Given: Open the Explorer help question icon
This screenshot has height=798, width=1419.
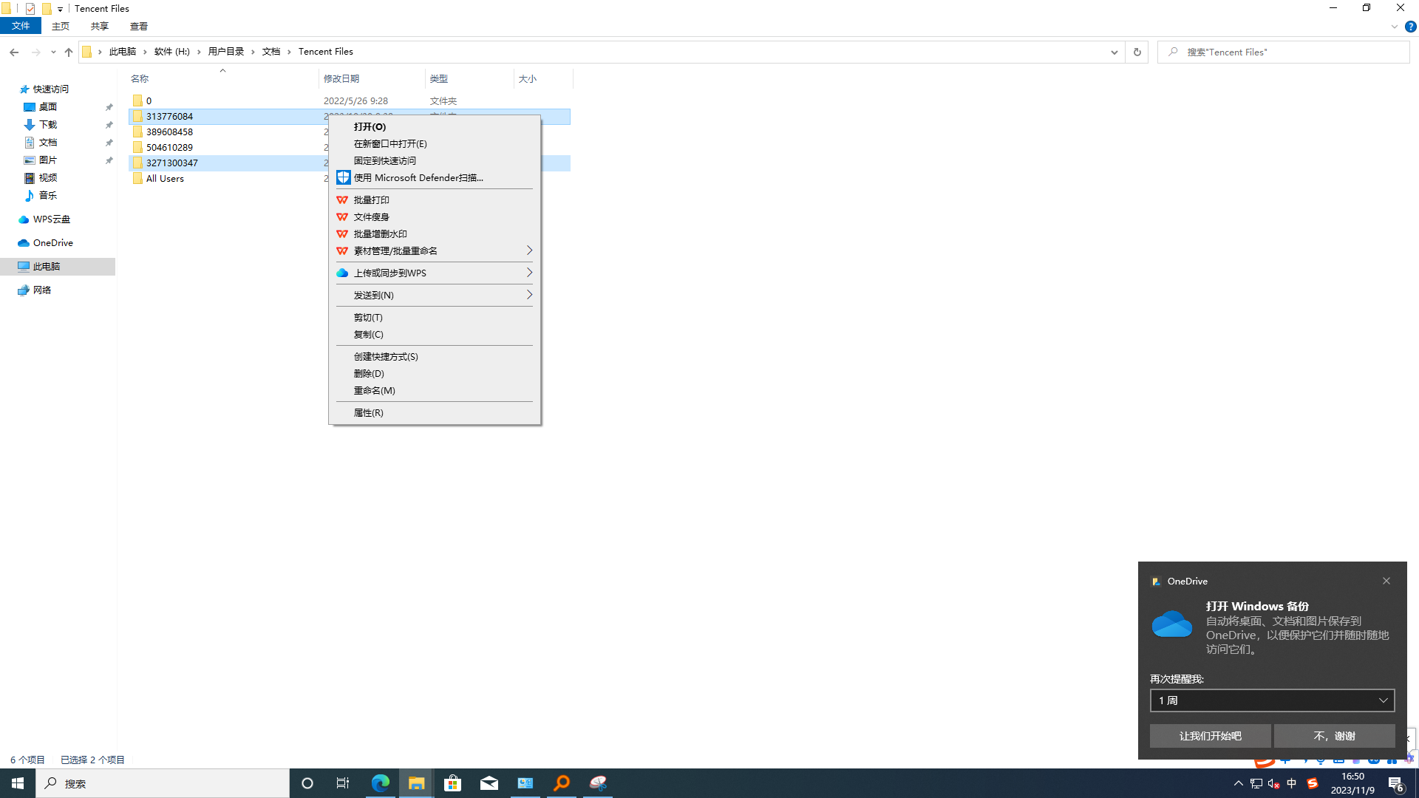Looking at the screenshot, I should coord(1410,27).
